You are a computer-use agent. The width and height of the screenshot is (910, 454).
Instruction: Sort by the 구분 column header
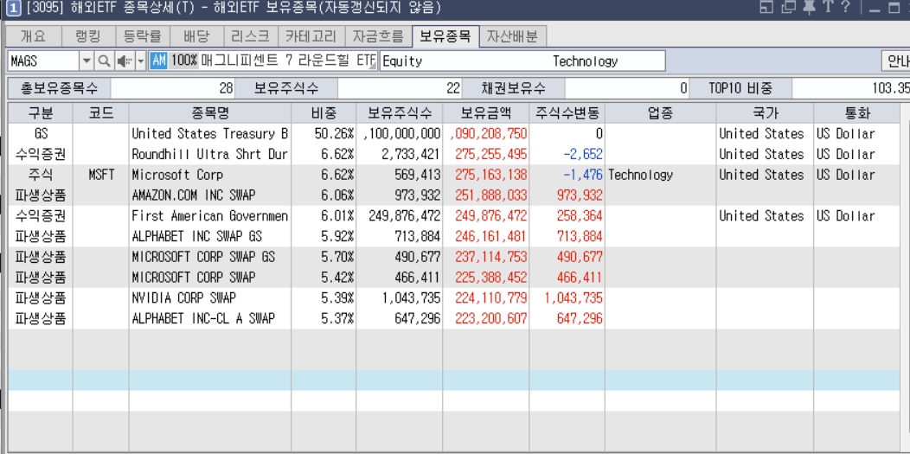click(40, 113)
